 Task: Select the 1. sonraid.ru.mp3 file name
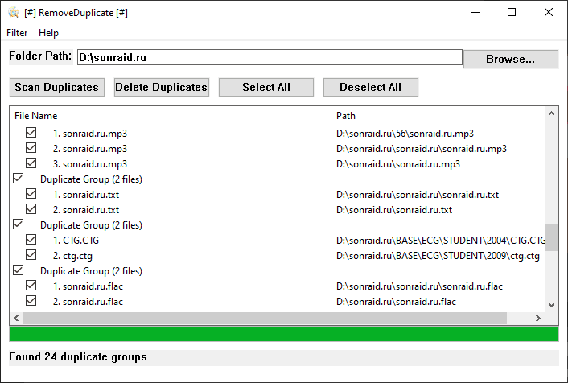pos(90,134)
